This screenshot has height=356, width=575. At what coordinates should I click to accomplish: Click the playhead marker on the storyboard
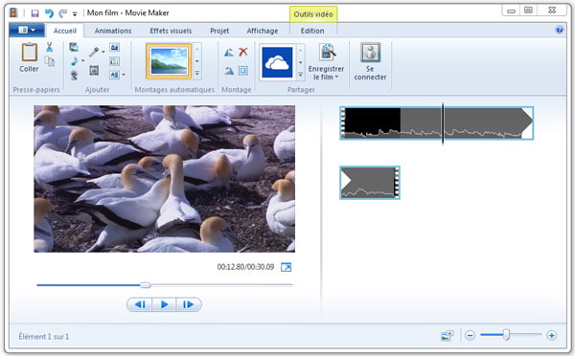[443, 123]
